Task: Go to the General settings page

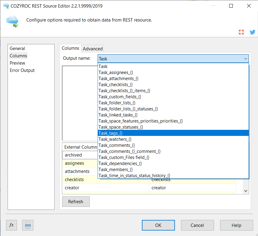Action: [x=17, y=48]
